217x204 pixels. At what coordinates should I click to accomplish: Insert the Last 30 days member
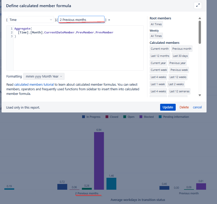pos(180,56)
